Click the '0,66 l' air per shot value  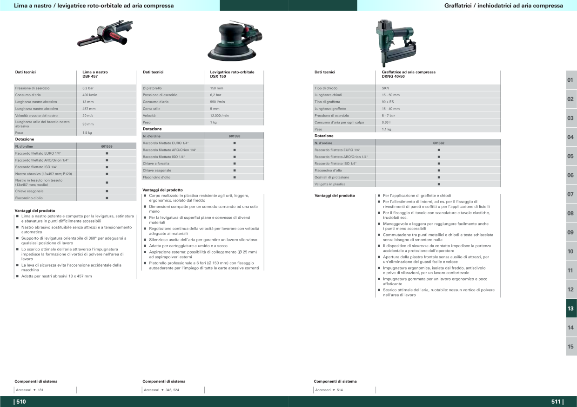click(386, 122)
